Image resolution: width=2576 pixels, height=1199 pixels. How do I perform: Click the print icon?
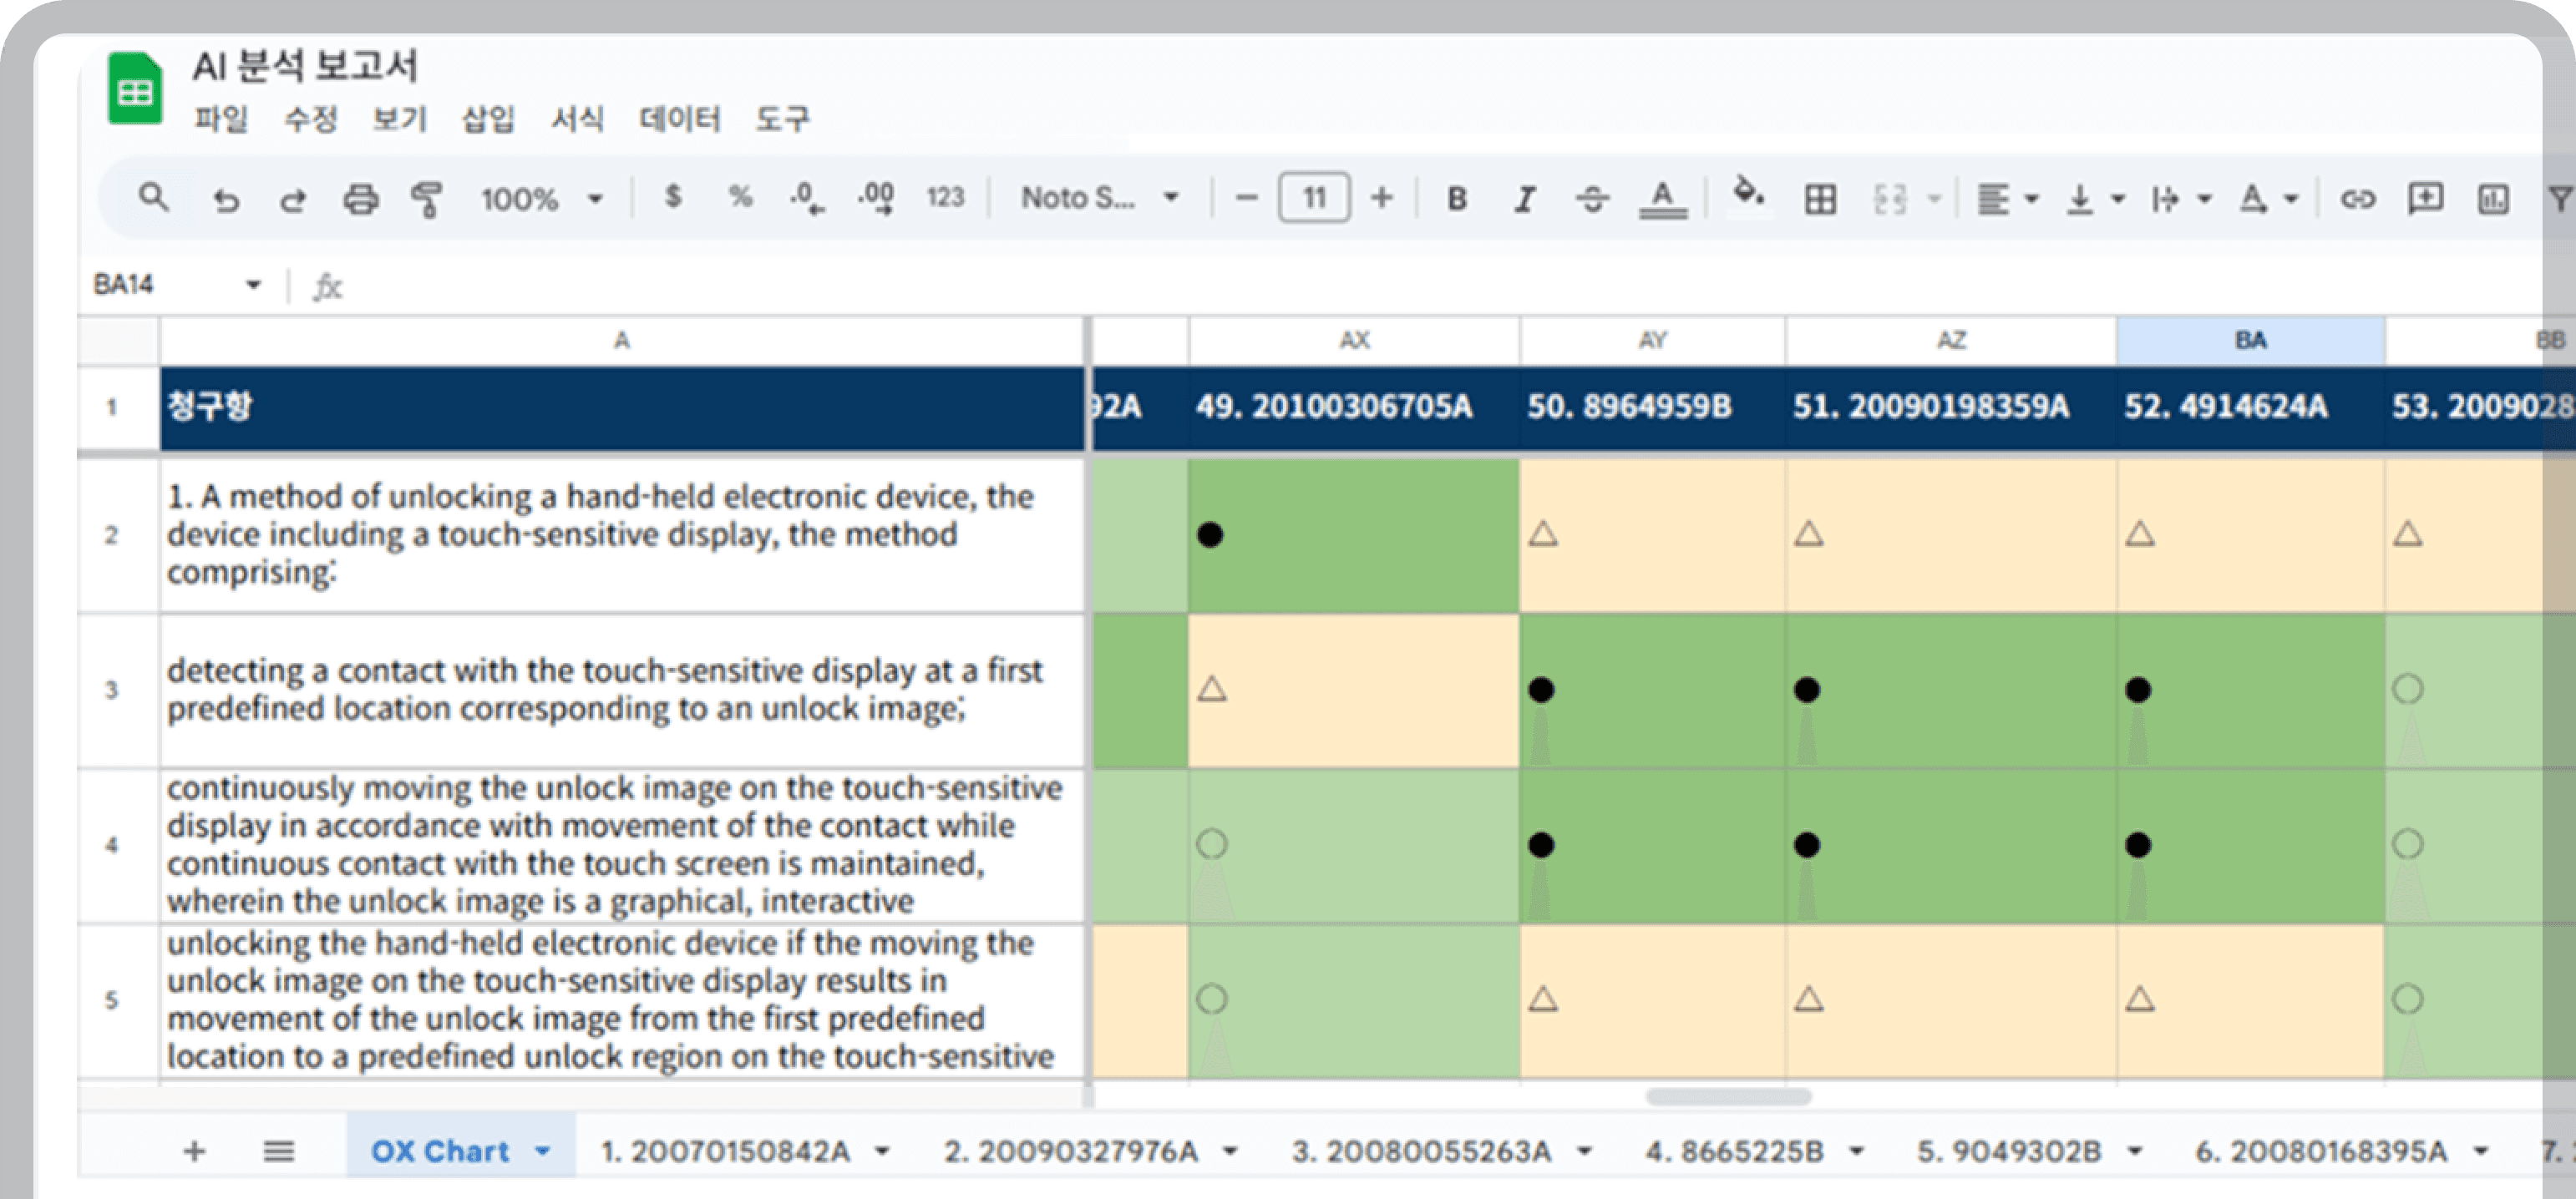[360, 199]
